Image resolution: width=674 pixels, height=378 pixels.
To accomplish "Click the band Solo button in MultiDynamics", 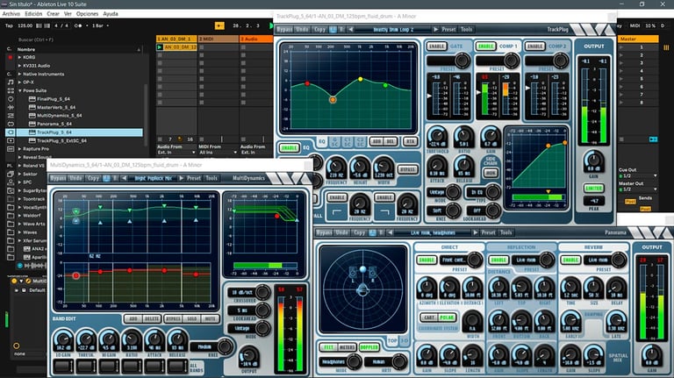I will [191, 319].
